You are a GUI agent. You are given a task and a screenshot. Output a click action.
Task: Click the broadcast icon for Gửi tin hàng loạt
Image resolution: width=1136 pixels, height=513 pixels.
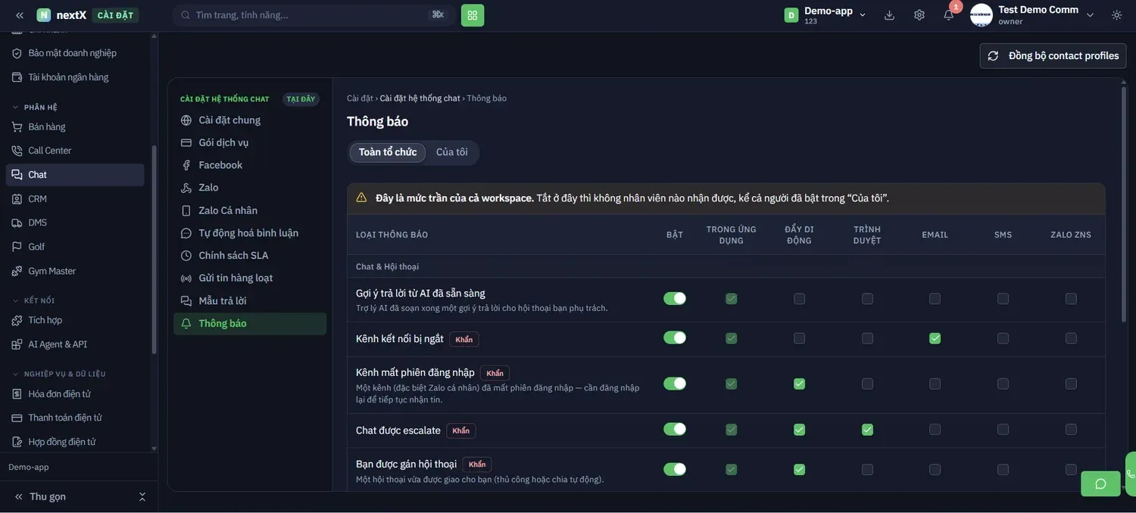[x=186, y=278]
